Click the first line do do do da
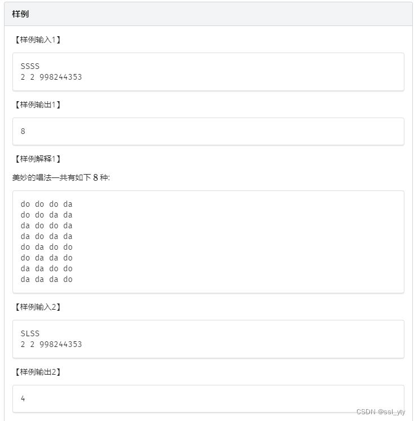414x421 pixels. point(47,204)
